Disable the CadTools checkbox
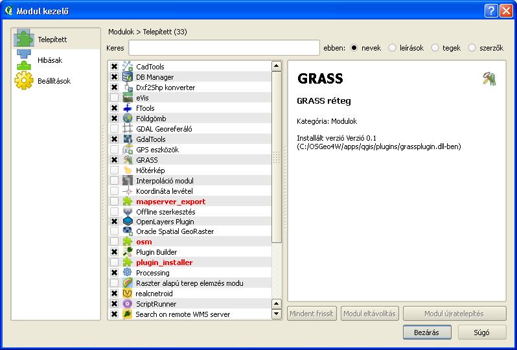This screenshot has width=517, height=350. [115, 67]
